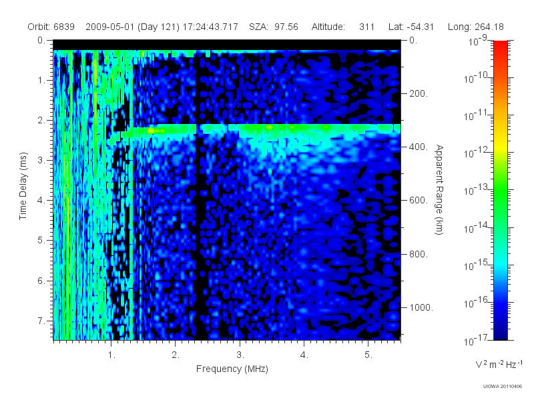
Task: Click the Lat: -54.31 value
Action: coord(411,27)
